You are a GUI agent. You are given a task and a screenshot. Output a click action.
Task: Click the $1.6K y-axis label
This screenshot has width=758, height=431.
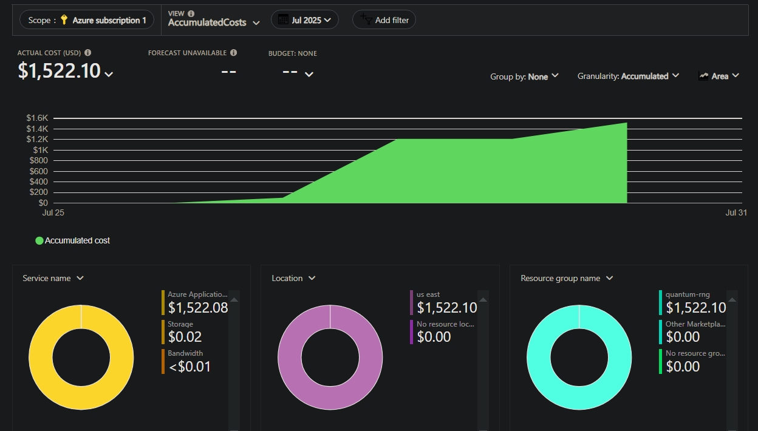[37, 118]
